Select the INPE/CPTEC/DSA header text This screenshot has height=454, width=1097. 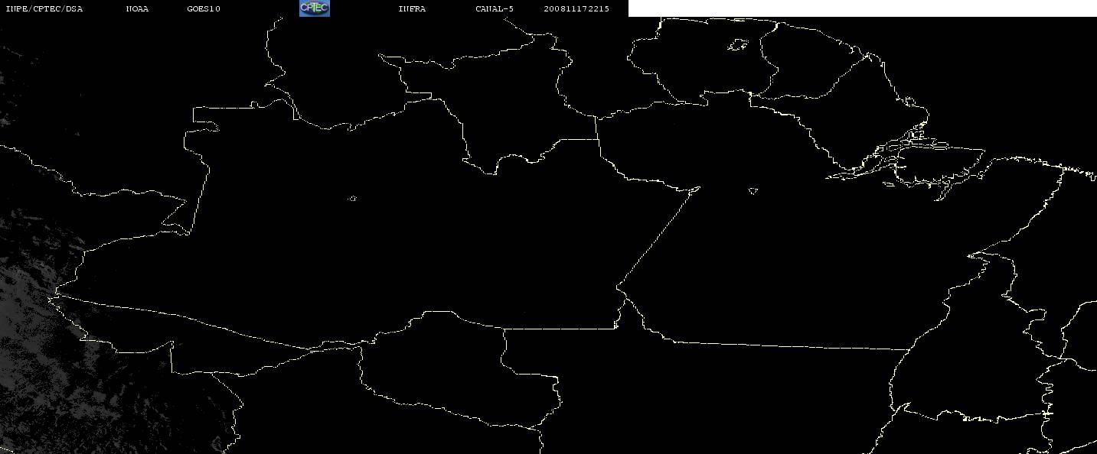[44, 9]
